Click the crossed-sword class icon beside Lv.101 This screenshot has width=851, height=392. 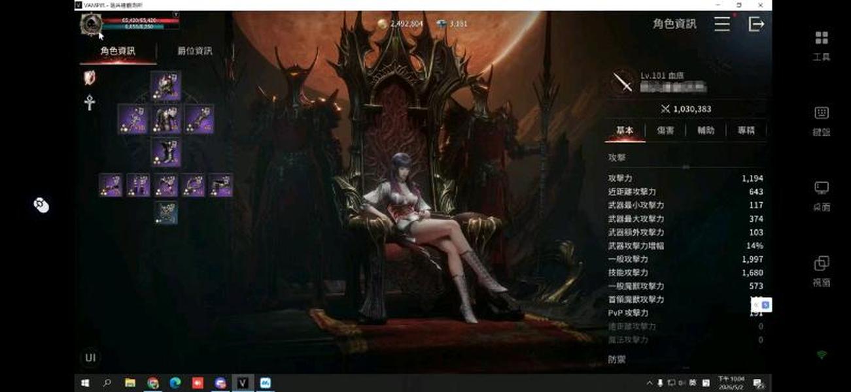[623, 83]
